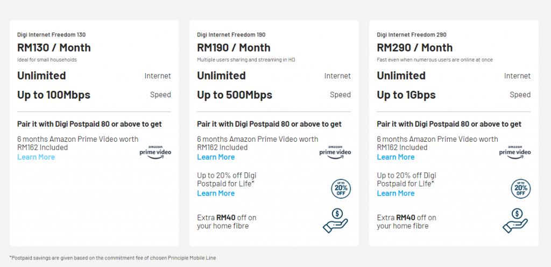This screenshot has width=551, height=267.
Task: Click the 20% off badge in Freedom 290 card
Action: [520, 188]
